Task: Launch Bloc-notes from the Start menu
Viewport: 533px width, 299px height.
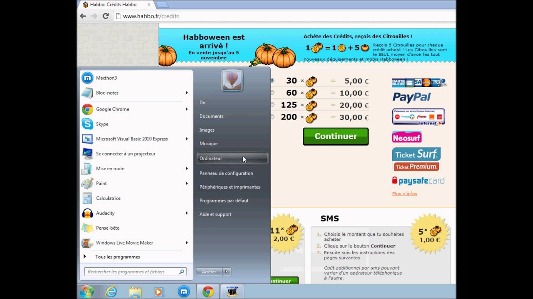Action: point(135,93)
